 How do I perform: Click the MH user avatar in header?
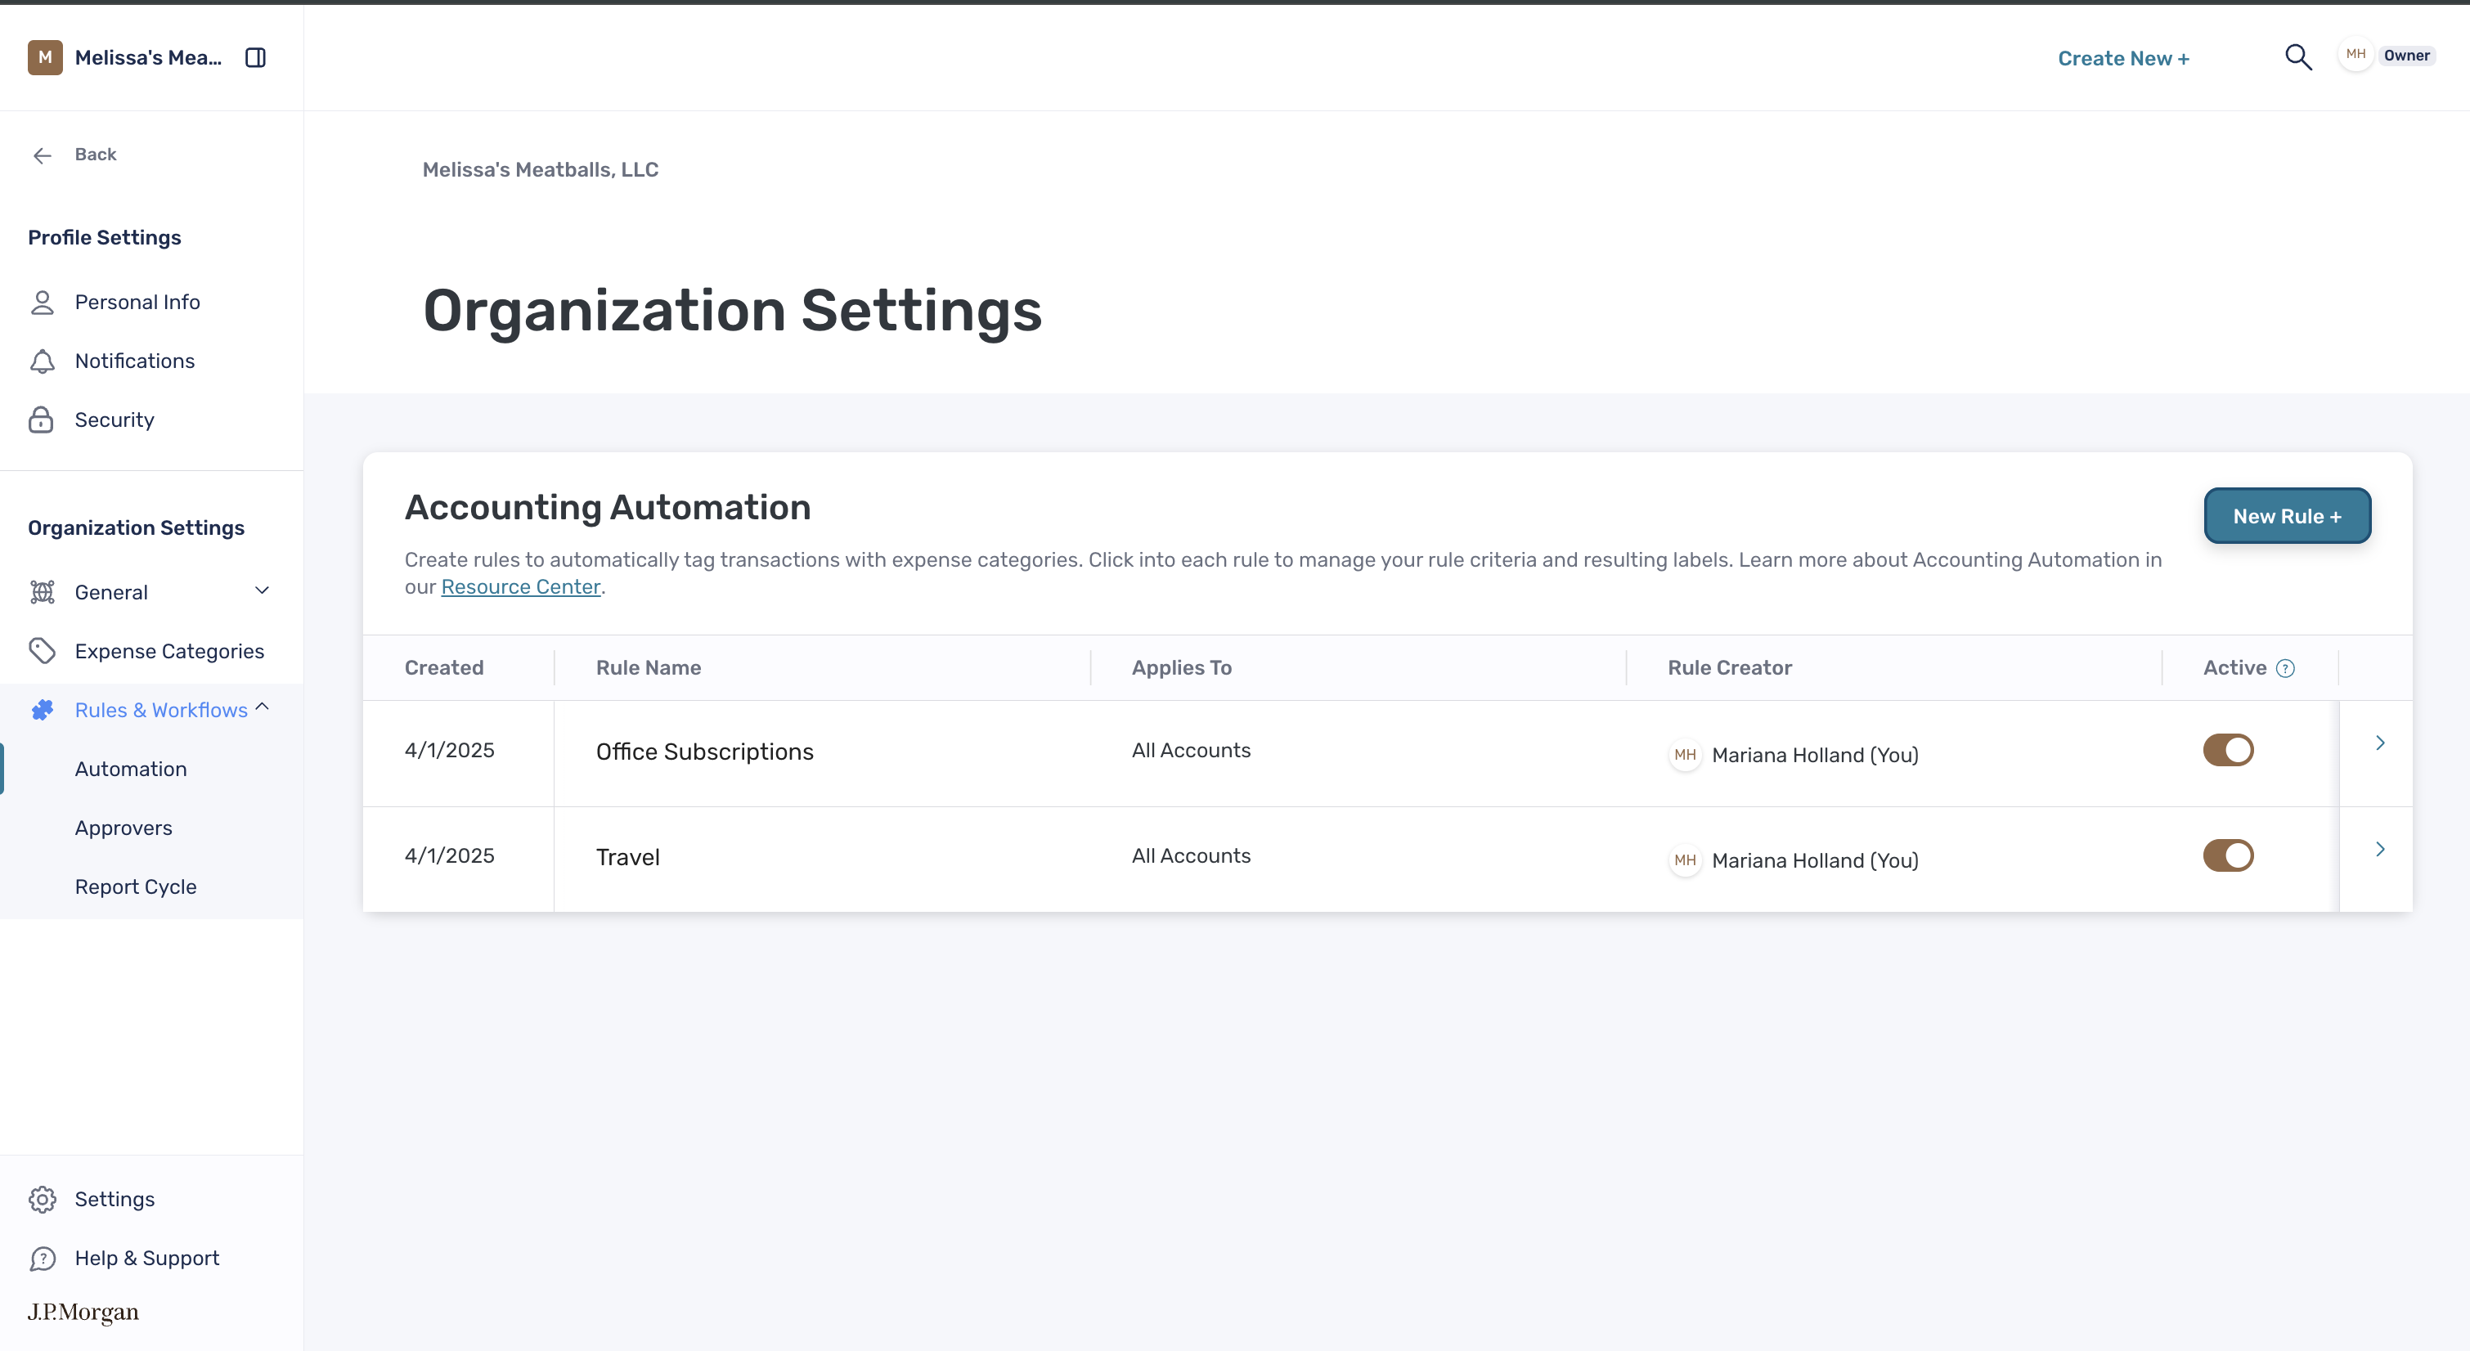click(x=2355, y=55)
